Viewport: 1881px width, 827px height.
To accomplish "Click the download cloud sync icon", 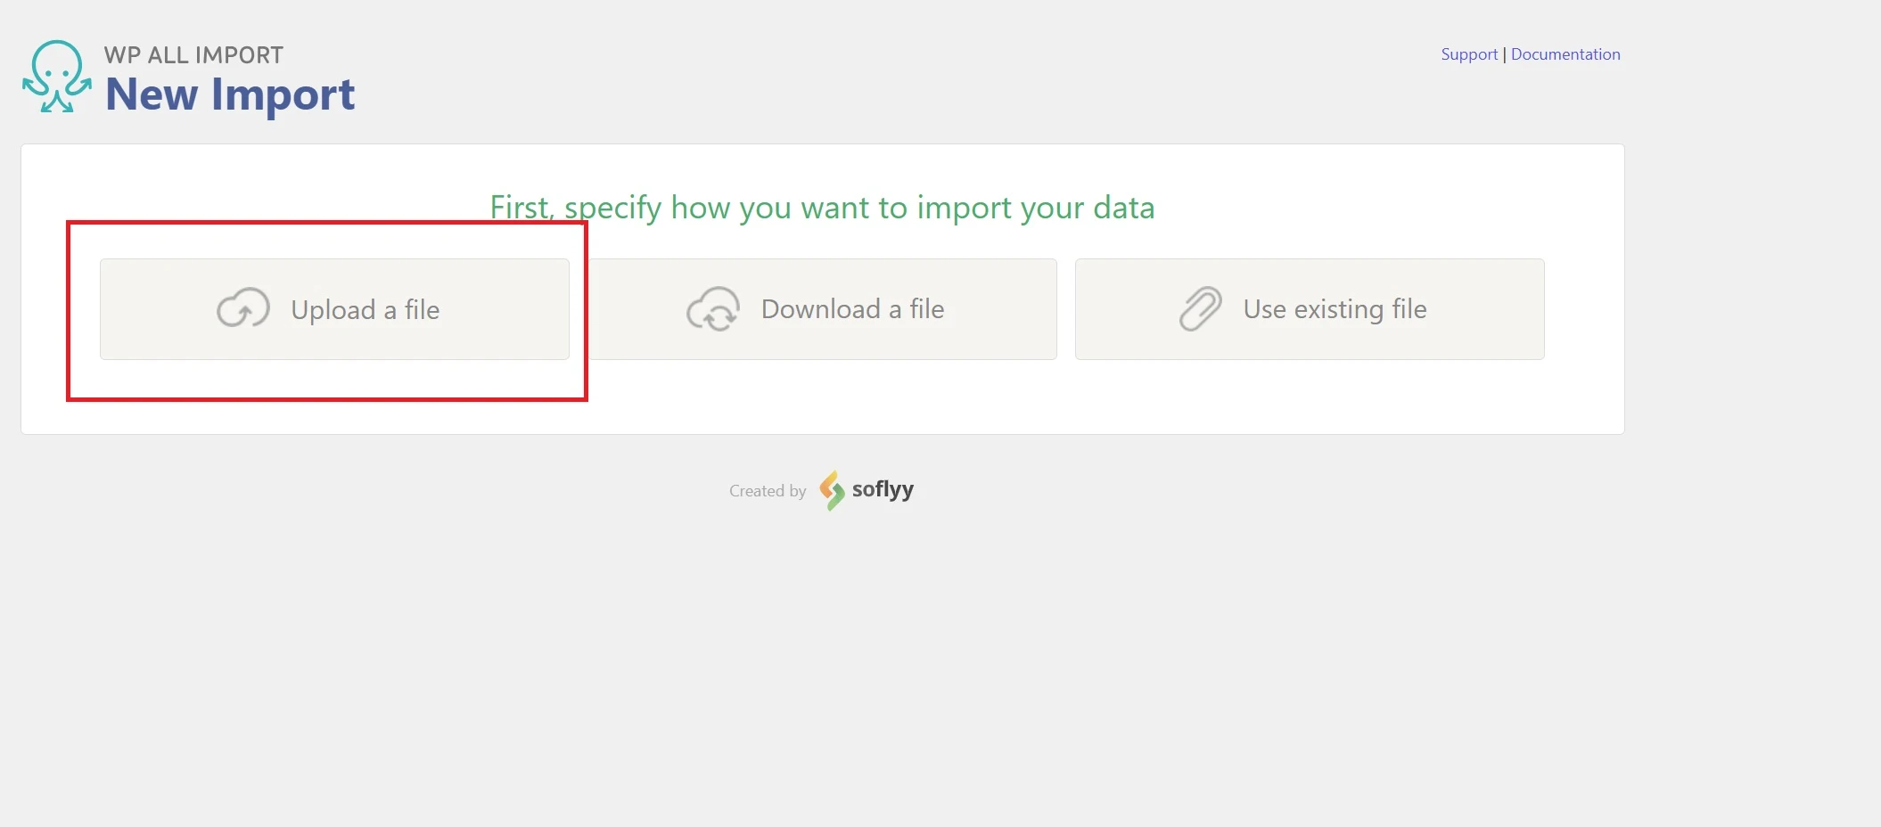I will (x=713, y=308).
